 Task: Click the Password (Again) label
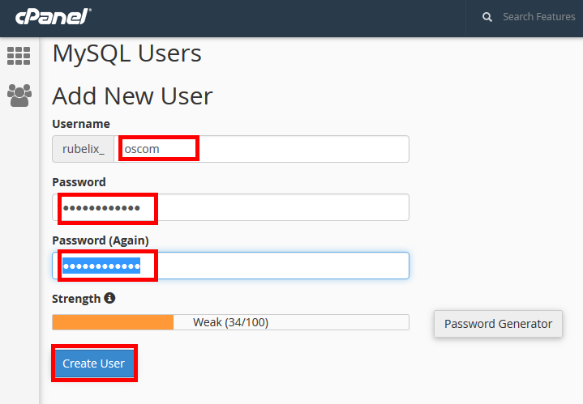100,240
